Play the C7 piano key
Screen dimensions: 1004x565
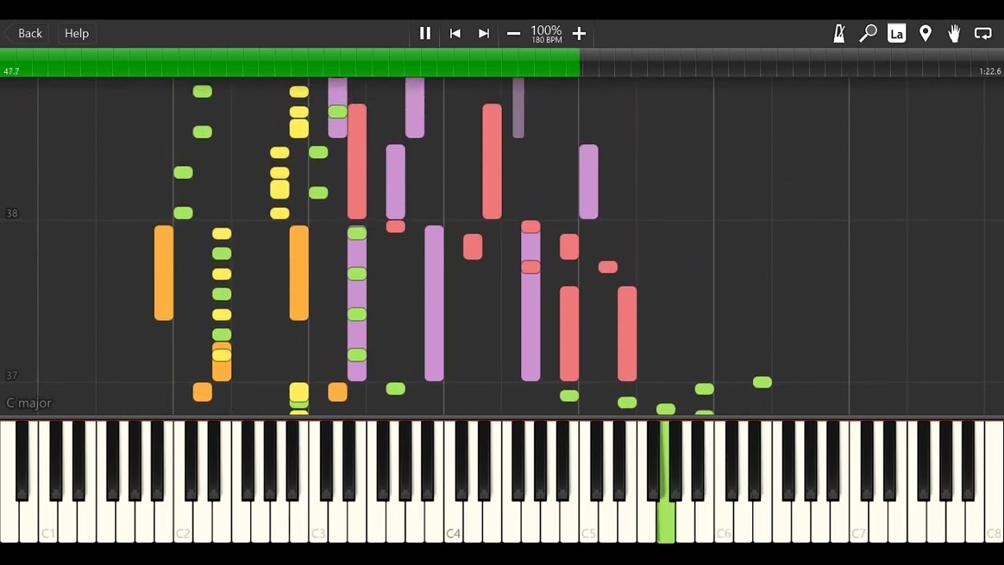[859, 522]
